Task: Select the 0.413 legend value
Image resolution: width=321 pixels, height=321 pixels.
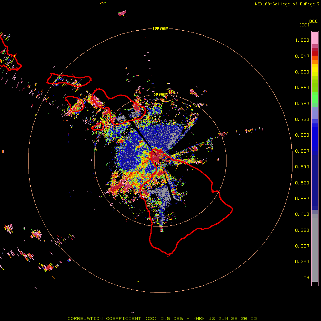Action: [x=302, y=214]
